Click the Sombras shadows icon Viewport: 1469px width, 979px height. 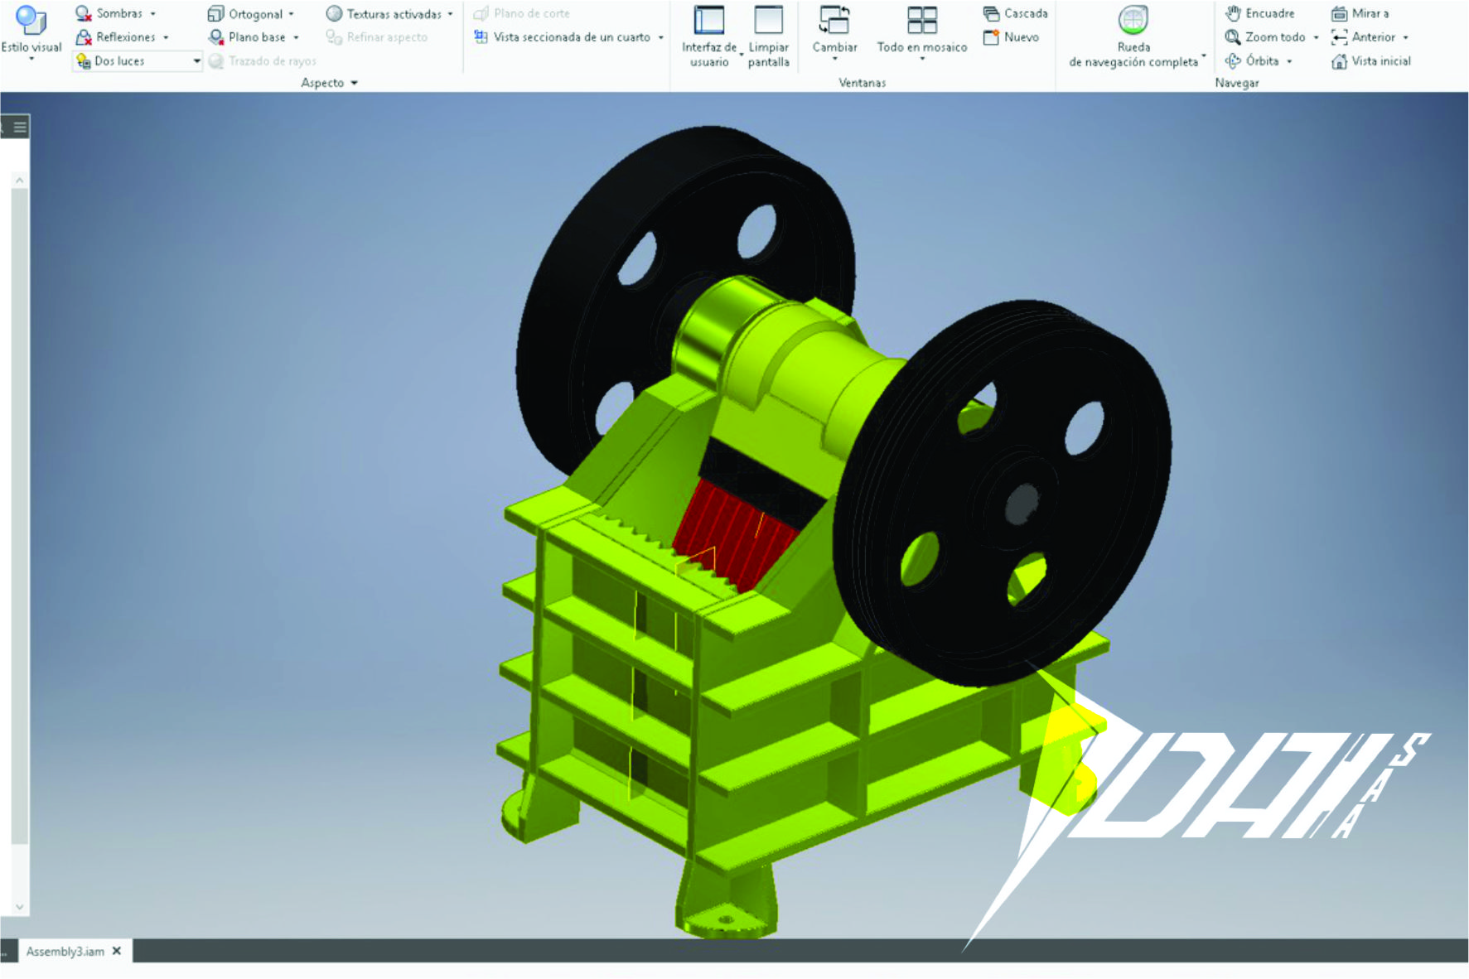83,13
